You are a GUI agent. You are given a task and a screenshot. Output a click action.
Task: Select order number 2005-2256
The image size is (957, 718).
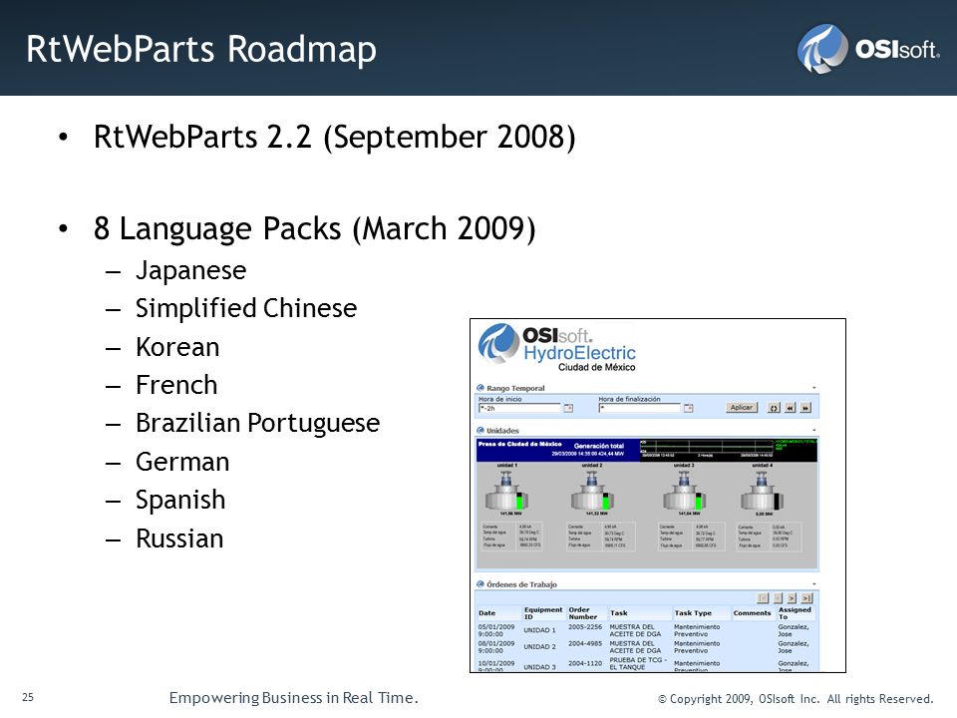click(x=585, y=627)
